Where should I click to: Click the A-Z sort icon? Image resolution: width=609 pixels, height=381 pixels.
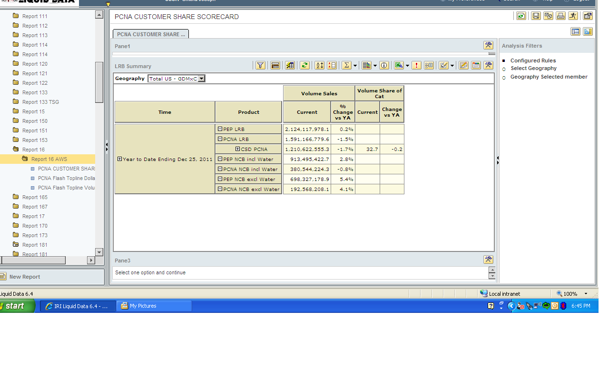pyautogui.click(x=320, y=65)
